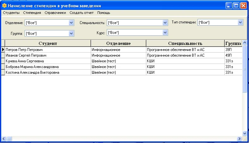Open the Создать отчет menu
Viewport: 249px width, 143px height.
(82, 13)
